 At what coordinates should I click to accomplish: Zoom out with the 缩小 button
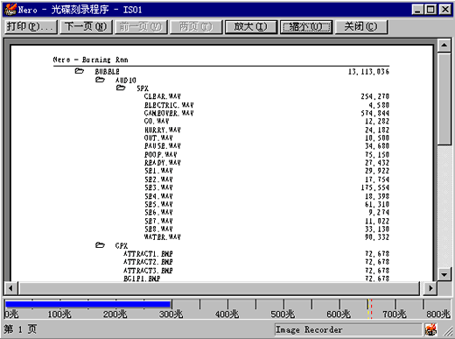click(x=306, y=27)
